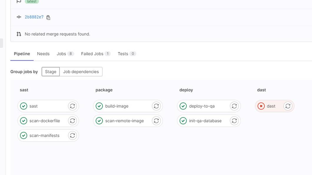Click the passed status icon of init-qa-database
Screen dimensions: 312x175
[183, 121]
